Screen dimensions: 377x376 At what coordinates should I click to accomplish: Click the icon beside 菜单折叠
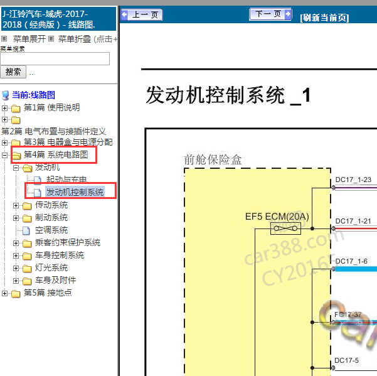click(51, 39)
